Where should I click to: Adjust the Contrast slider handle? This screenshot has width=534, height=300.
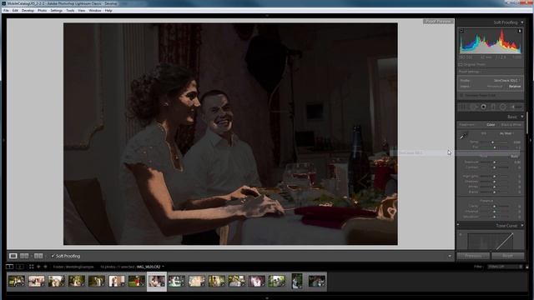[495, 167]
